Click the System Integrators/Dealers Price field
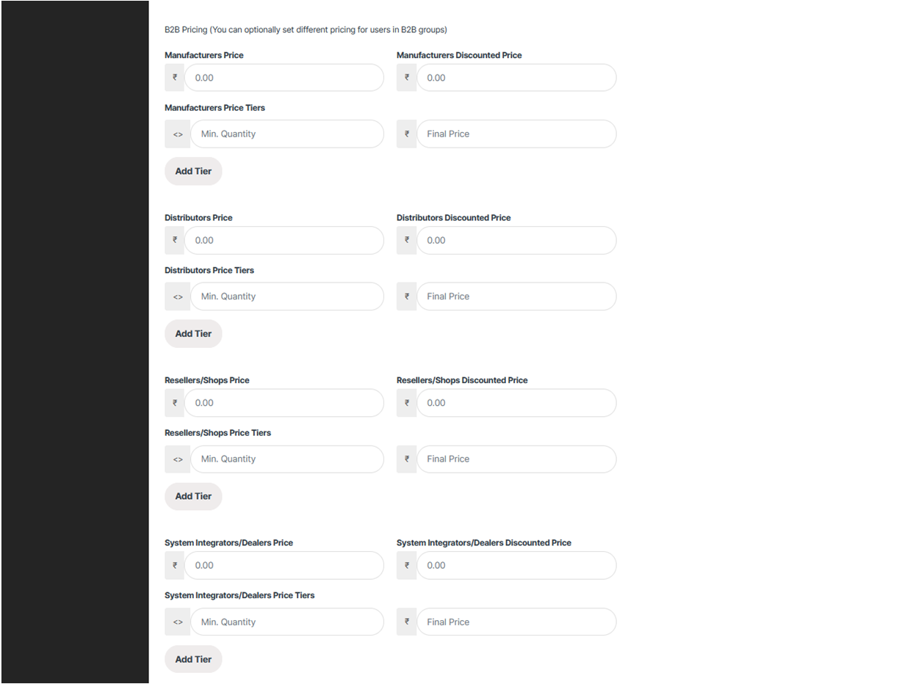The width and height of the screenshot is (924, 684). [x=284, y=565]
